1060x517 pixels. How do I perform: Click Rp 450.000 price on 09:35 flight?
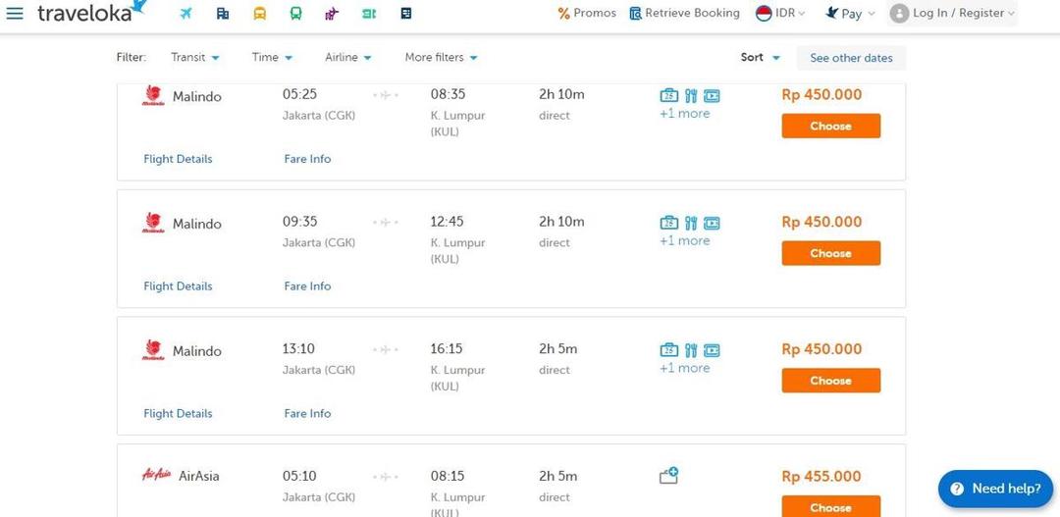pyautogui.click(x=821, y=222)
